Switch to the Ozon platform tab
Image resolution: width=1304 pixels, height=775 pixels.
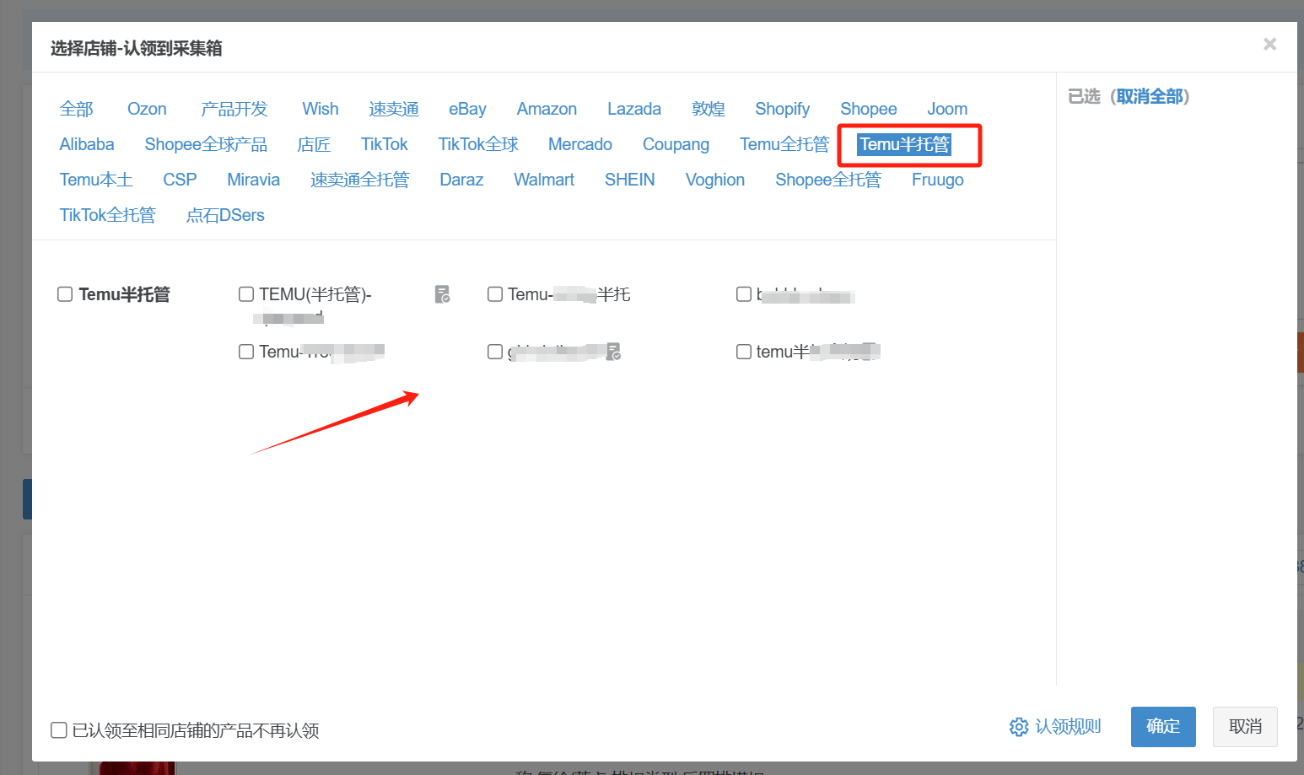coord(147,109)
